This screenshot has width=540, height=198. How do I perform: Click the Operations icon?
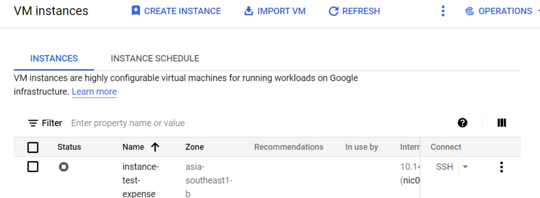tap(469, 12)
